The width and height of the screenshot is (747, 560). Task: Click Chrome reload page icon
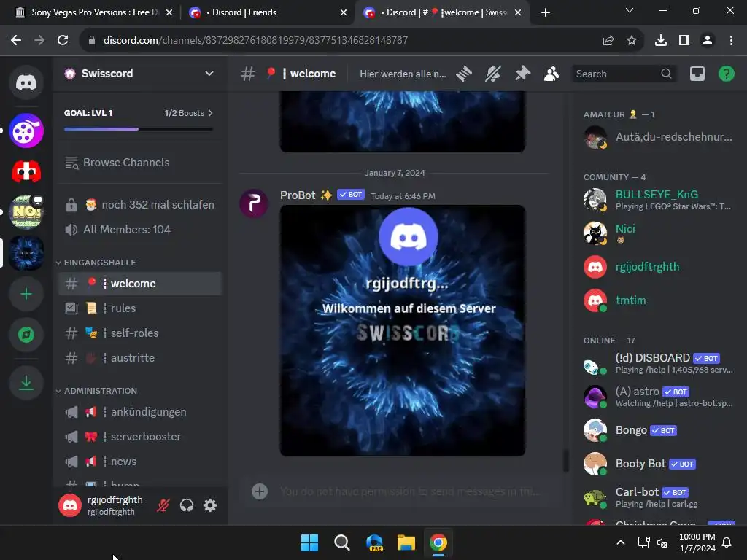tap(63, 40)
